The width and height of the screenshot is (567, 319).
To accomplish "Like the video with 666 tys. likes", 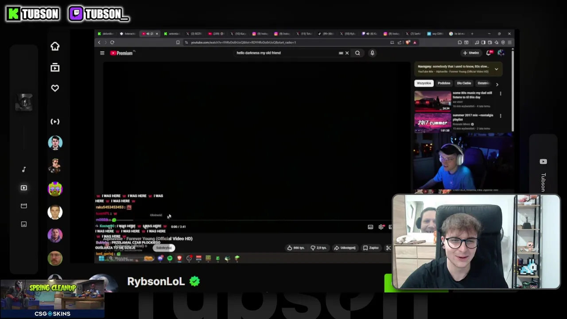I will tap(296, 248).
